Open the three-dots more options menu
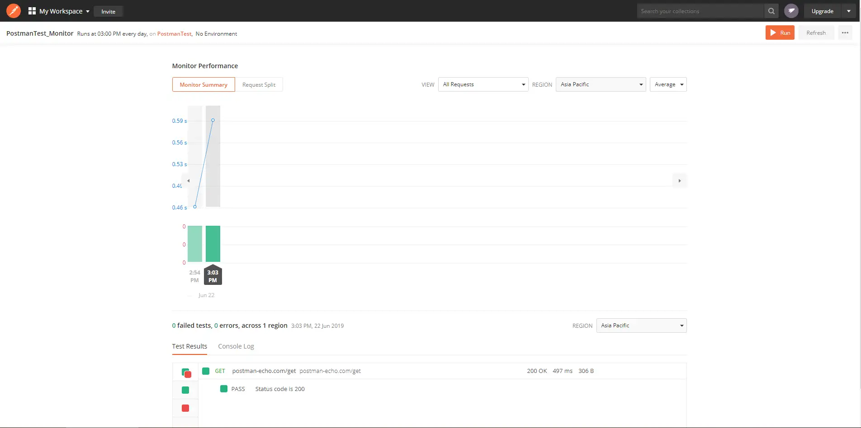Image resolution: width=861 pixels, height=428 pixels. (845, 33)
